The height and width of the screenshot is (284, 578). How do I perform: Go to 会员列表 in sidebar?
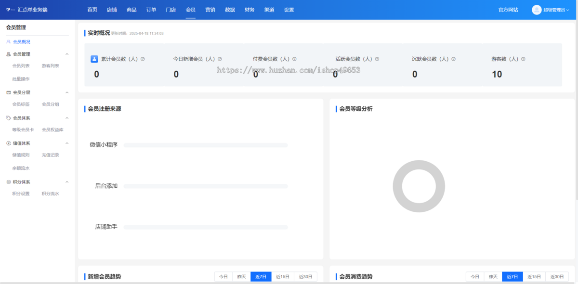click(21, 66)
